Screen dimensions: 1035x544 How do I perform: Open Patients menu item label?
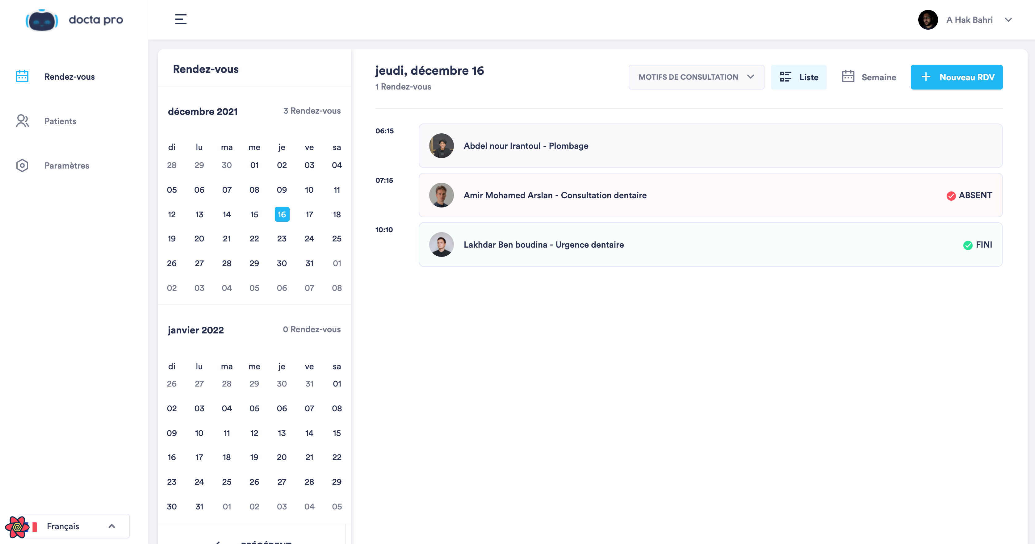click(x=60, y=121)
